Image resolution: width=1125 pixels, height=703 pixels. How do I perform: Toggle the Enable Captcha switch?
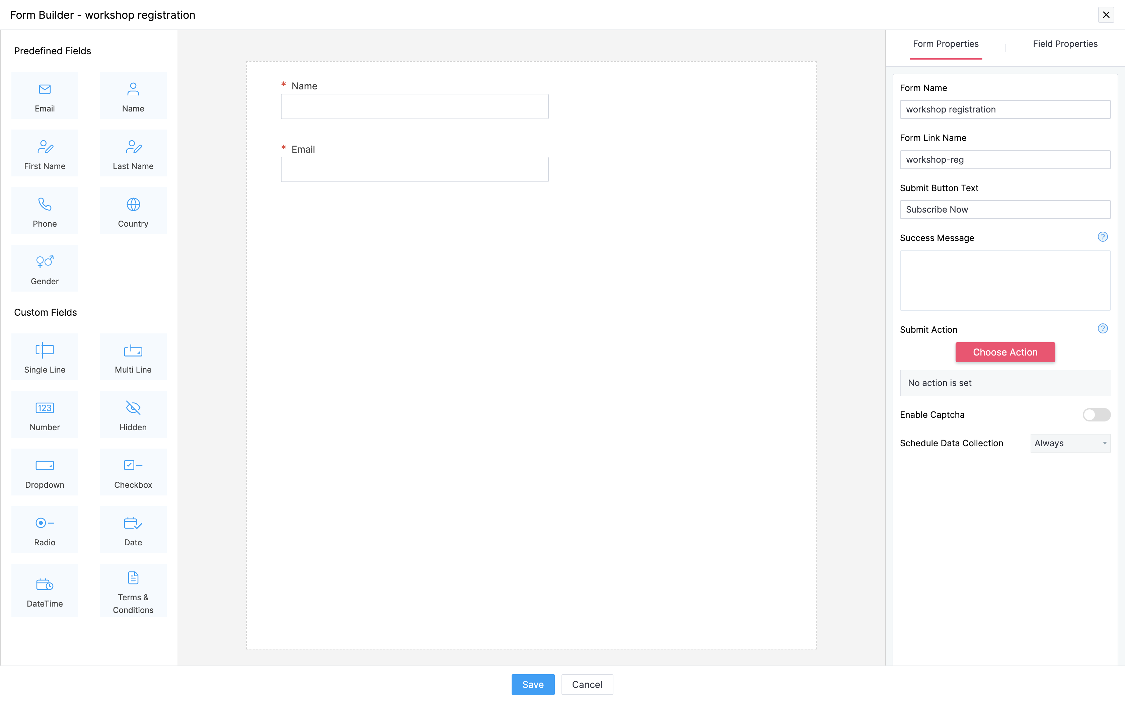click(x=1096, y=414)
